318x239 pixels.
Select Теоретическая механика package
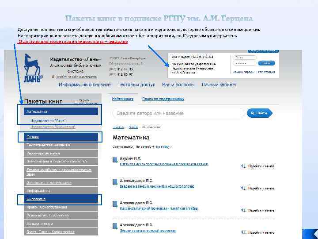coord(61,145)
